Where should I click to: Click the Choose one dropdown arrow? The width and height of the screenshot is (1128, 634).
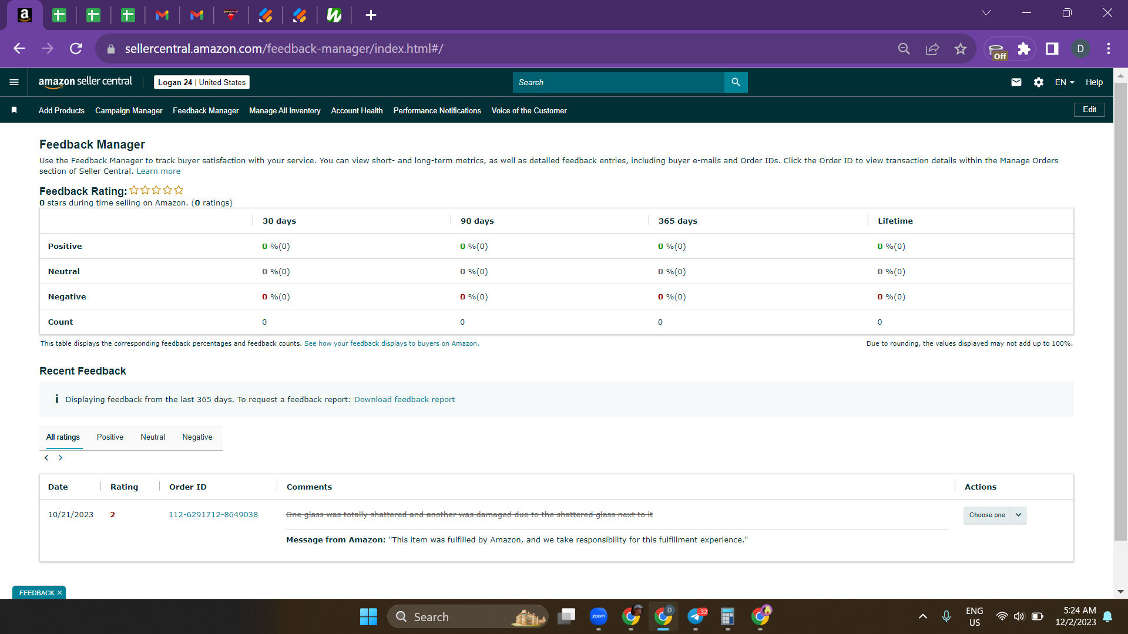(x=1019, y=515)
